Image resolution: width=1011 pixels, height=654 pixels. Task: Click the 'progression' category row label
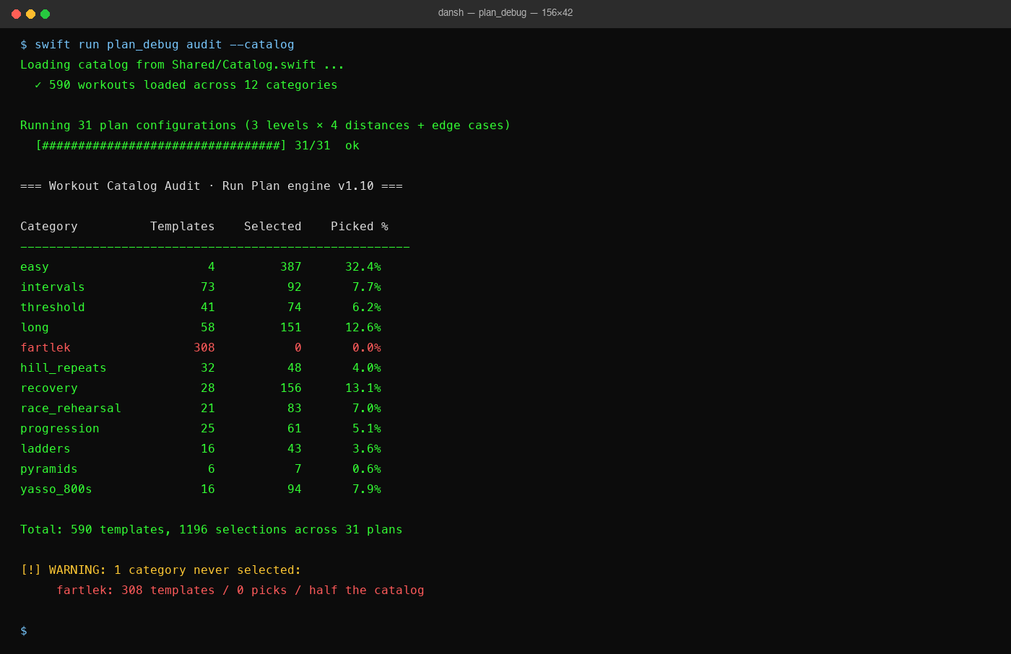click(60, 429)
